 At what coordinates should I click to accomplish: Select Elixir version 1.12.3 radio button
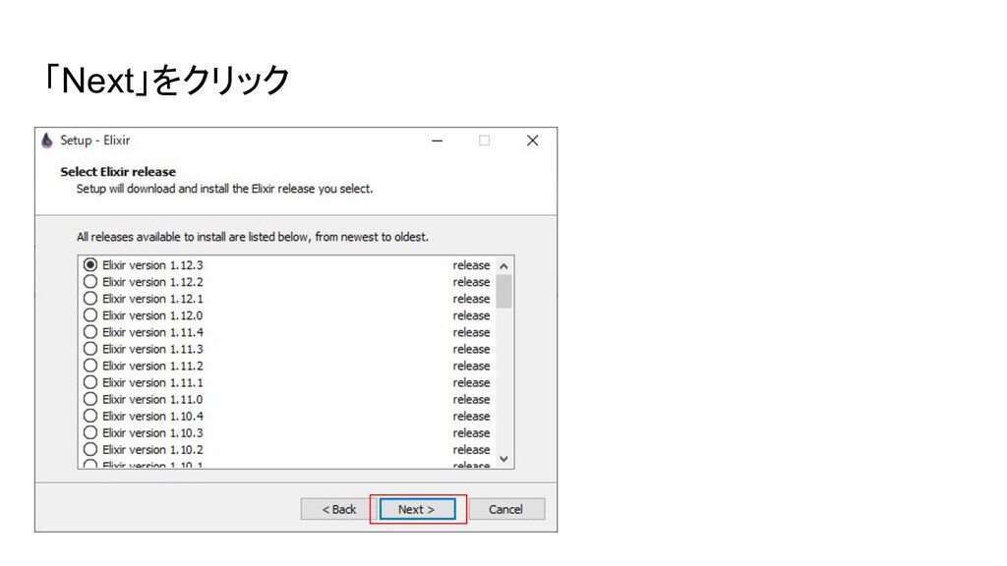pos(90,265)
